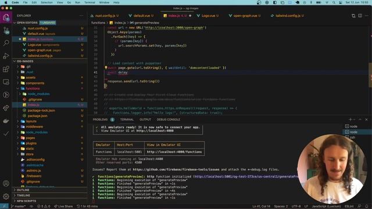Maximize the terminal panel size
This screenshot has width=372, height=209.
point(360,120)
